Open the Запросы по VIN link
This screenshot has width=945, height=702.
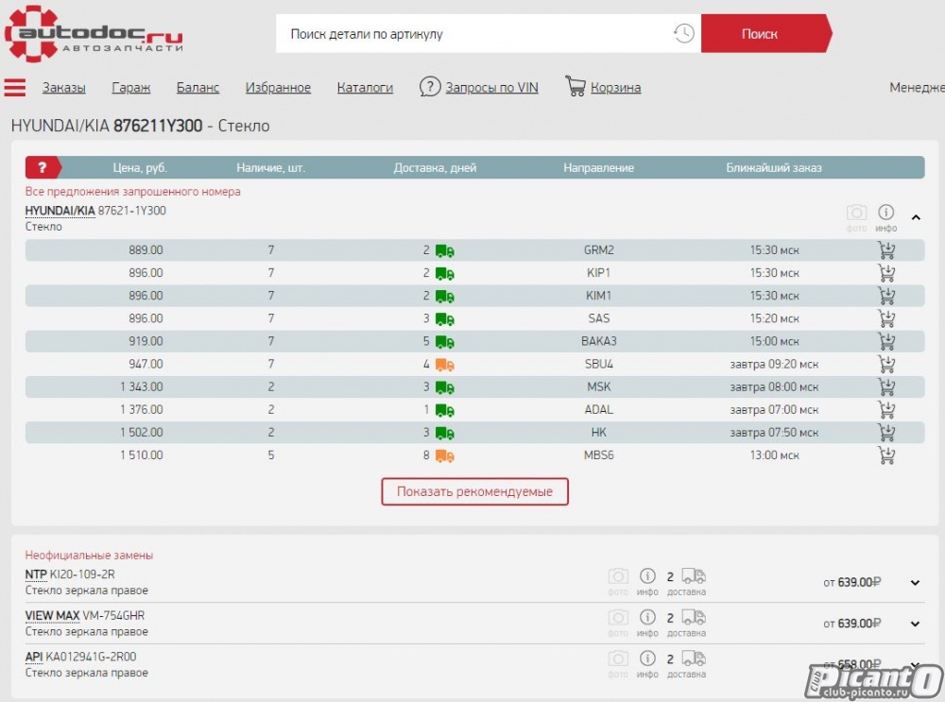(x=491, y=87)
